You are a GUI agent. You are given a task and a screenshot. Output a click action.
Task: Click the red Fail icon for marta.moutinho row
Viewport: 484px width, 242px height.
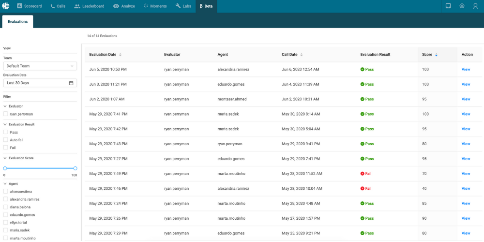coord(363,173)
